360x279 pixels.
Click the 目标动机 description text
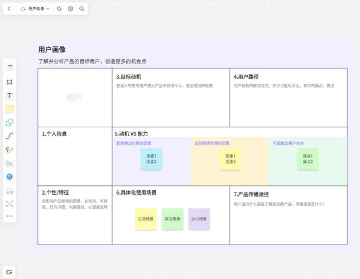point(165,85)
